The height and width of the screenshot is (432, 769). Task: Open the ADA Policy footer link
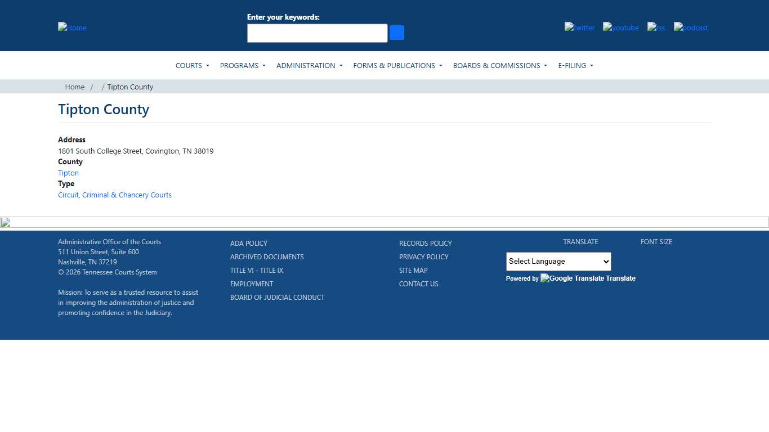click(x=249, y=244)
